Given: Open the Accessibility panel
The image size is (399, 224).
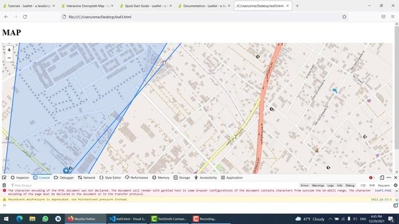Looking at the screenshot, I should 206,177.
